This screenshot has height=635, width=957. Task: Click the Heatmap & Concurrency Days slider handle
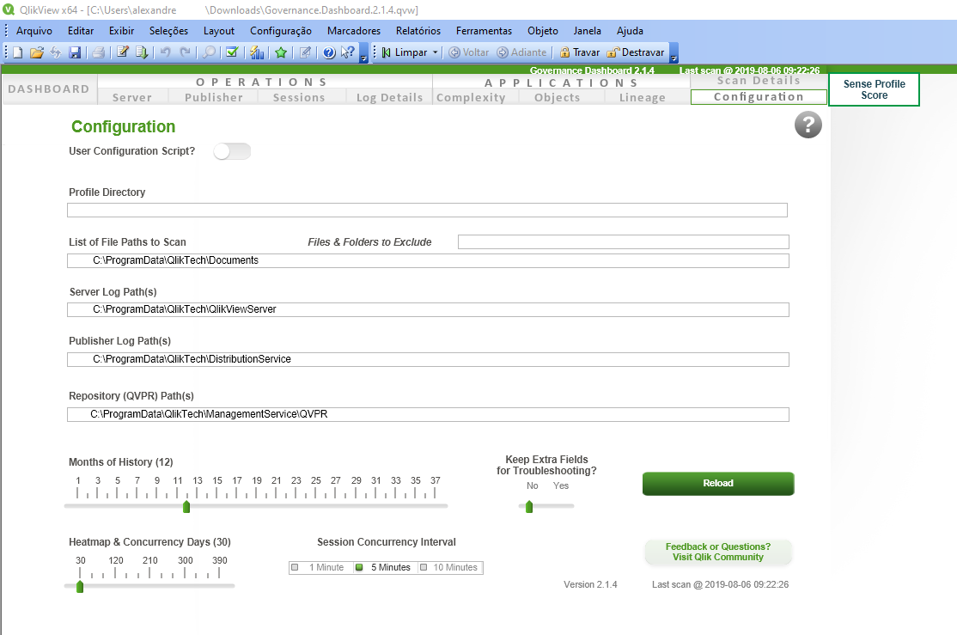pos(80,587)
